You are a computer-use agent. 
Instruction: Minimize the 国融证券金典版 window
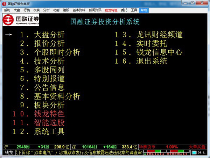tap(185, 3)
